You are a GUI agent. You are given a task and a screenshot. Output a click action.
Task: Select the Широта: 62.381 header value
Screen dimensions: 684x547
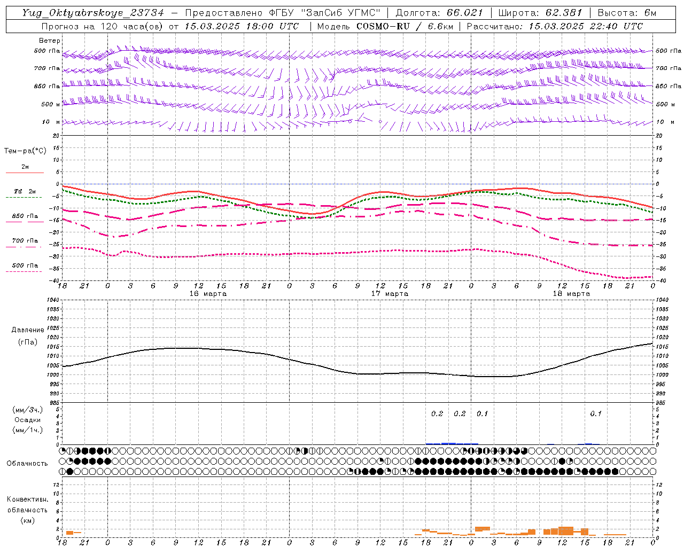(540, 13)
